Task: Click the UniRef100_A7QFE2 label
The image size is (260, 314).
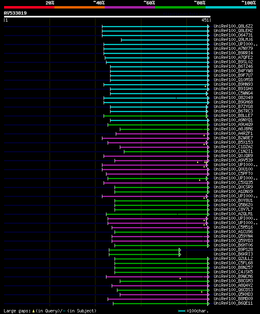Action: point(233,57)
